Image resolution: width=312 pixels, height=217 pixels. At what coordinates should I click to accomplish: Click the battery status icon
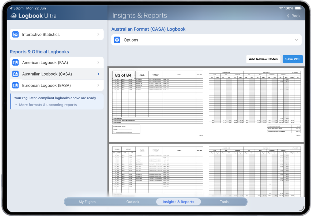pos(298,8)
